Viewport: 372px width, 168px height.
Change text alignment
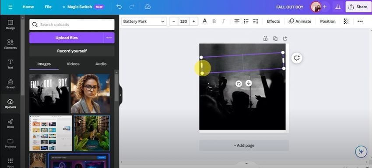tap(237, 21)
